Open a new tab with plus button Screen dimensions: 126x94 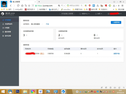pos(39,2)
